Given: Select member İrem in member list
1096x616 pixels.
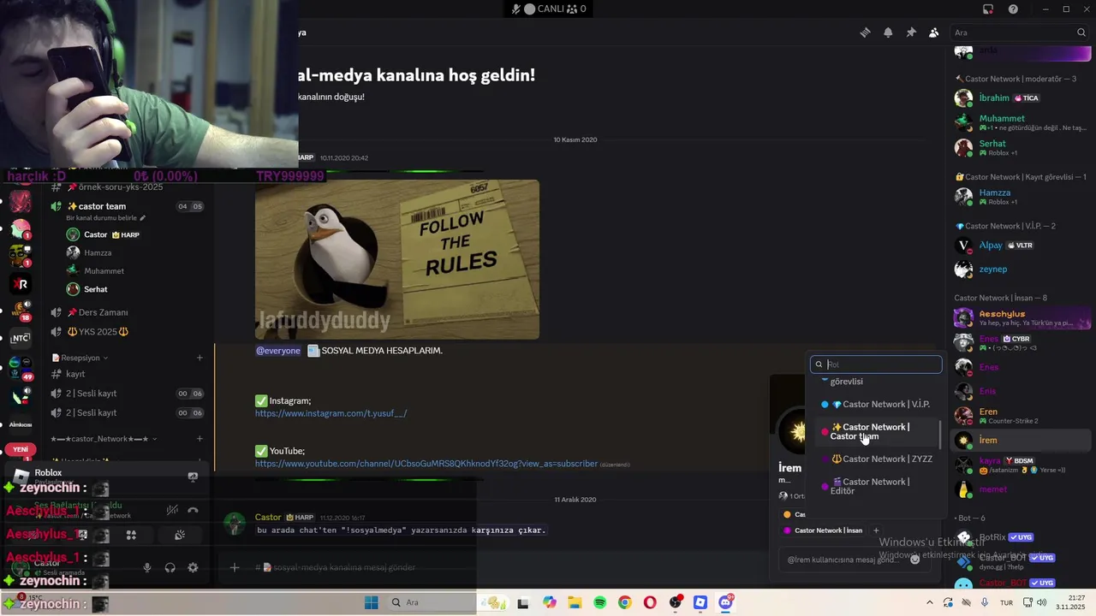Looking at the screenshot, I should click(1021, 441).
